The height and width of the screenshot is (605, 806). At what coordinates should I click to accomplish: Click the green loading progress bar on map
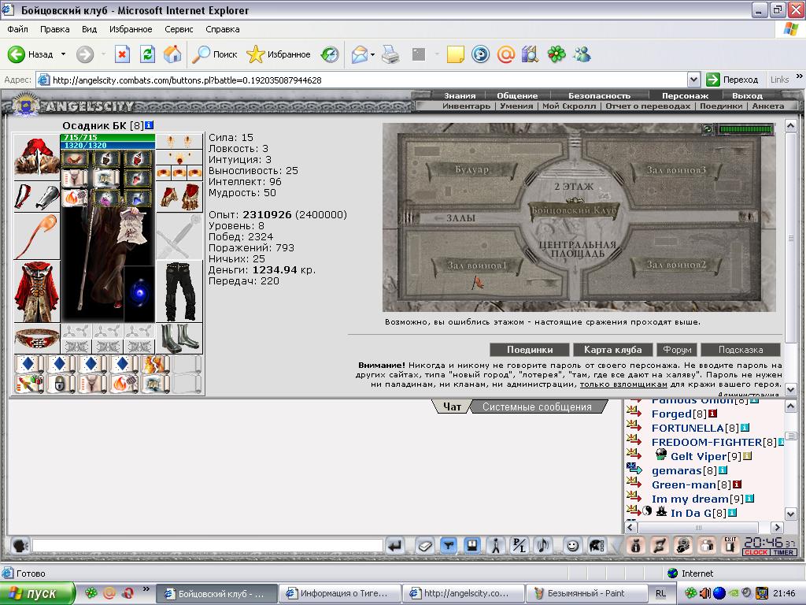pyautogui.click(x=745, y=129)
